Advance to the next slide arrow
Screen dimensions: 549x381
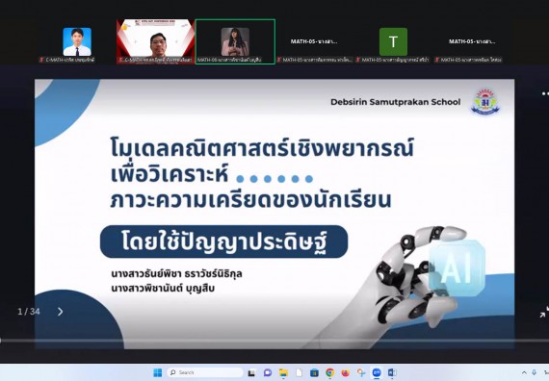61,312
